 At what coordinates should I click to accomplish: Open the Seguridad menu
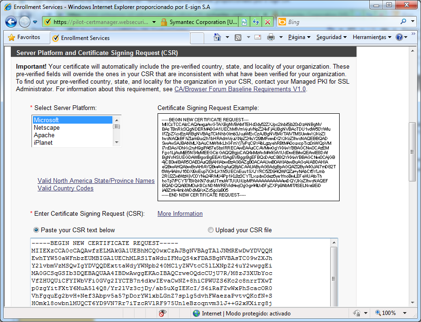(331, 37)
